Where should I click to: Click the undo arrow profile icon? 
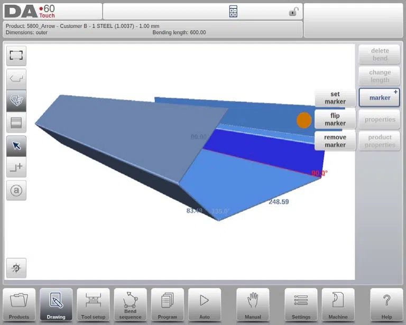(x=16, y=79)
